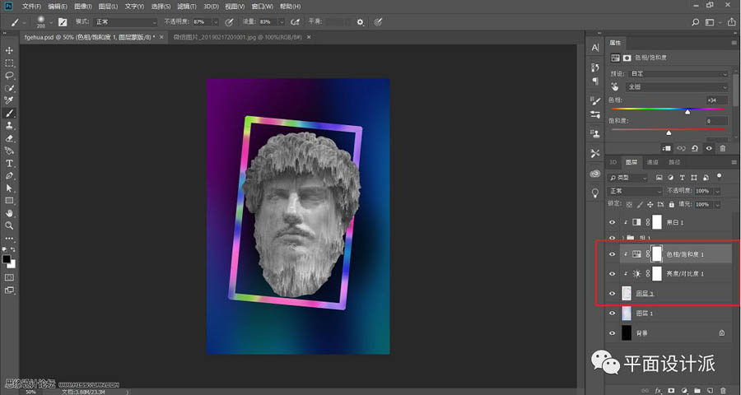Toggle visibility of the 黑白 1 layer

612,222
